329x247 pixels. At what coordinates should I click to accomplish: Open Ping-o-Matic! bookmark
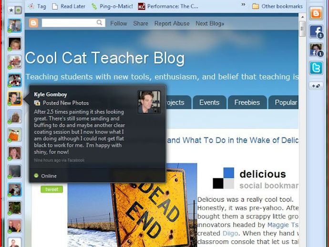[x=112, y=6]
